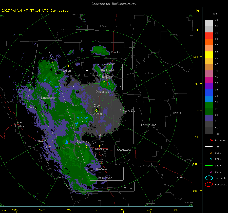Click the white 04DK arrow icon
Image resolution: width=228 pixels, height=213 pixels.
[x=209, y=146]
